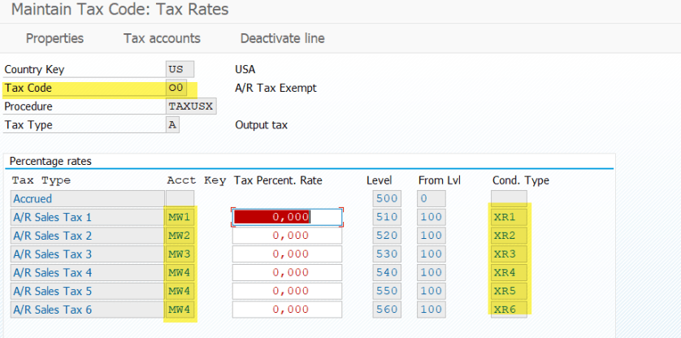The width and height of the screenshot is (681, 338).
Task: Select the A/R Sales Tax 3 rate field
Action: point(288,253)
